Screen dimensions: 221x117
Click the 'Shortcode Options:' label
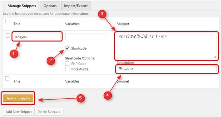[80, 58]
